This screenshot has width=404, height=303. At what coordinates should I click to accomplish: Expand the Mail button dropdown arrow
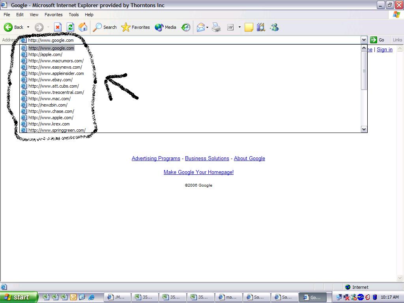pos(207,27)
